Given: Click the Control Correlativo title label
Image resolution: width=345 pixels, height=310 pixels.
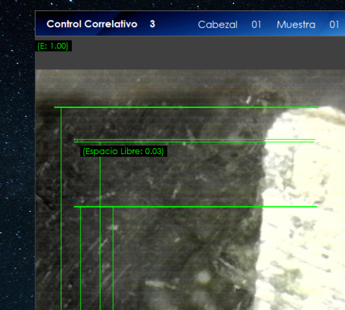Looking at the screenshot, I should click(x=91, y=24).
